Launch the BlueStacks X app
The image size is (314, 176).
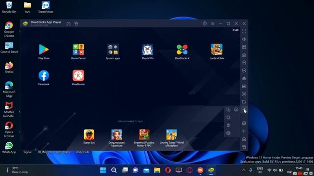(182, 50)
